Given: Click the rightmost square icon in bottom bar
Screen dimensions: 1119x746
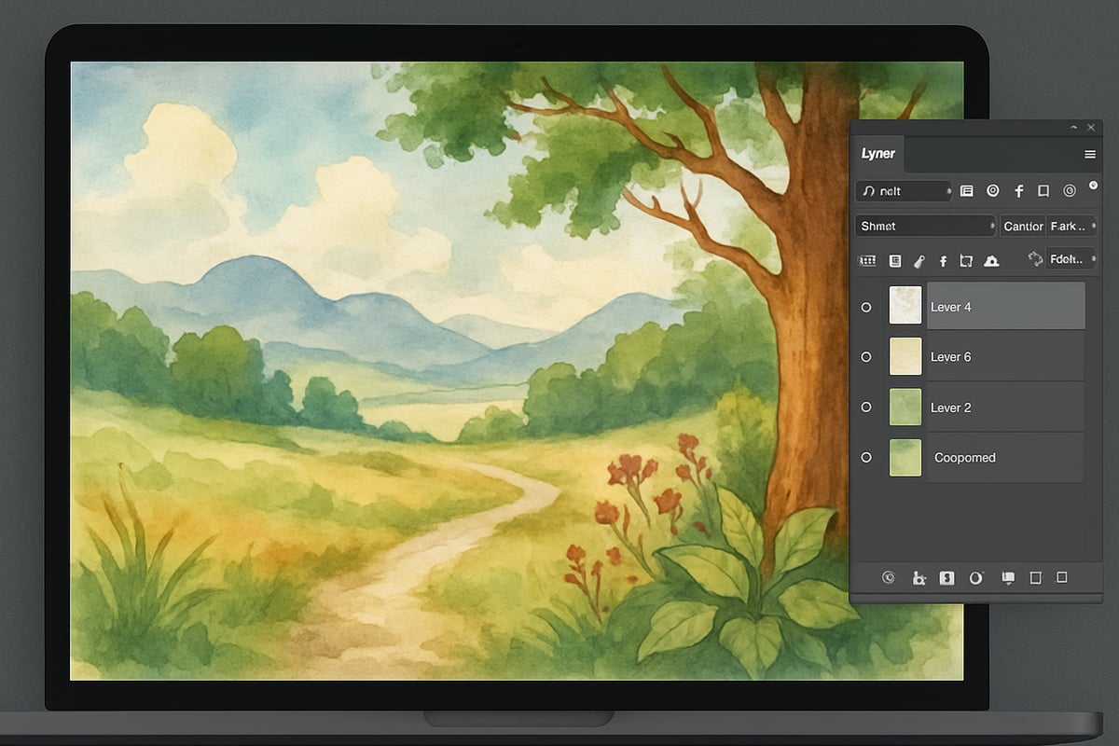Looking at the screenshot, I should click(1061, 578).
